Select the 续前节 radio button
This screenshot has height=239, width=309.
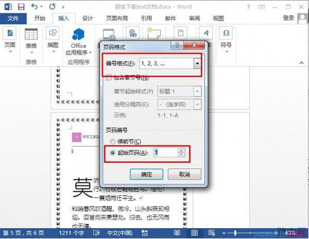(112, 141)
